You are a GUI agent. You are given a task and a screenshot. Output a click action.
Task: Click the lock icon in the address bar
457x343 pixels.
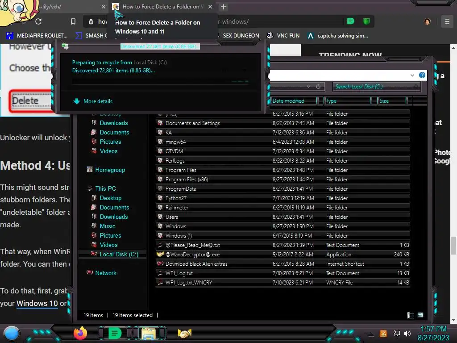click(91, 21)
